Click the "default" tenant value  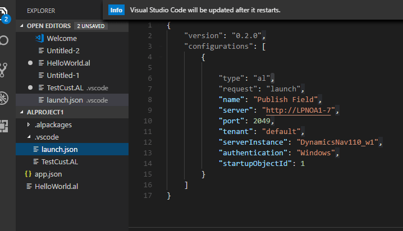(281, 131)
